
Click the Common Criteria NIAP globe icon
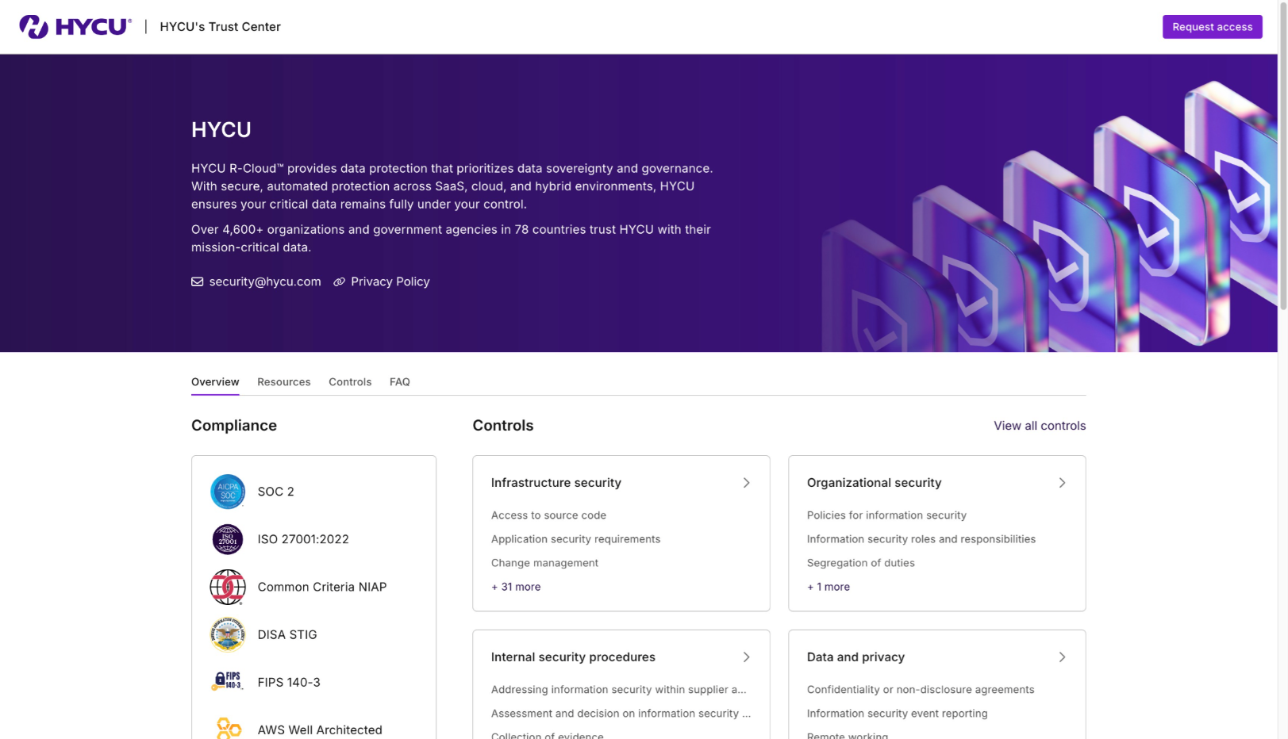(x=228, y=587)
